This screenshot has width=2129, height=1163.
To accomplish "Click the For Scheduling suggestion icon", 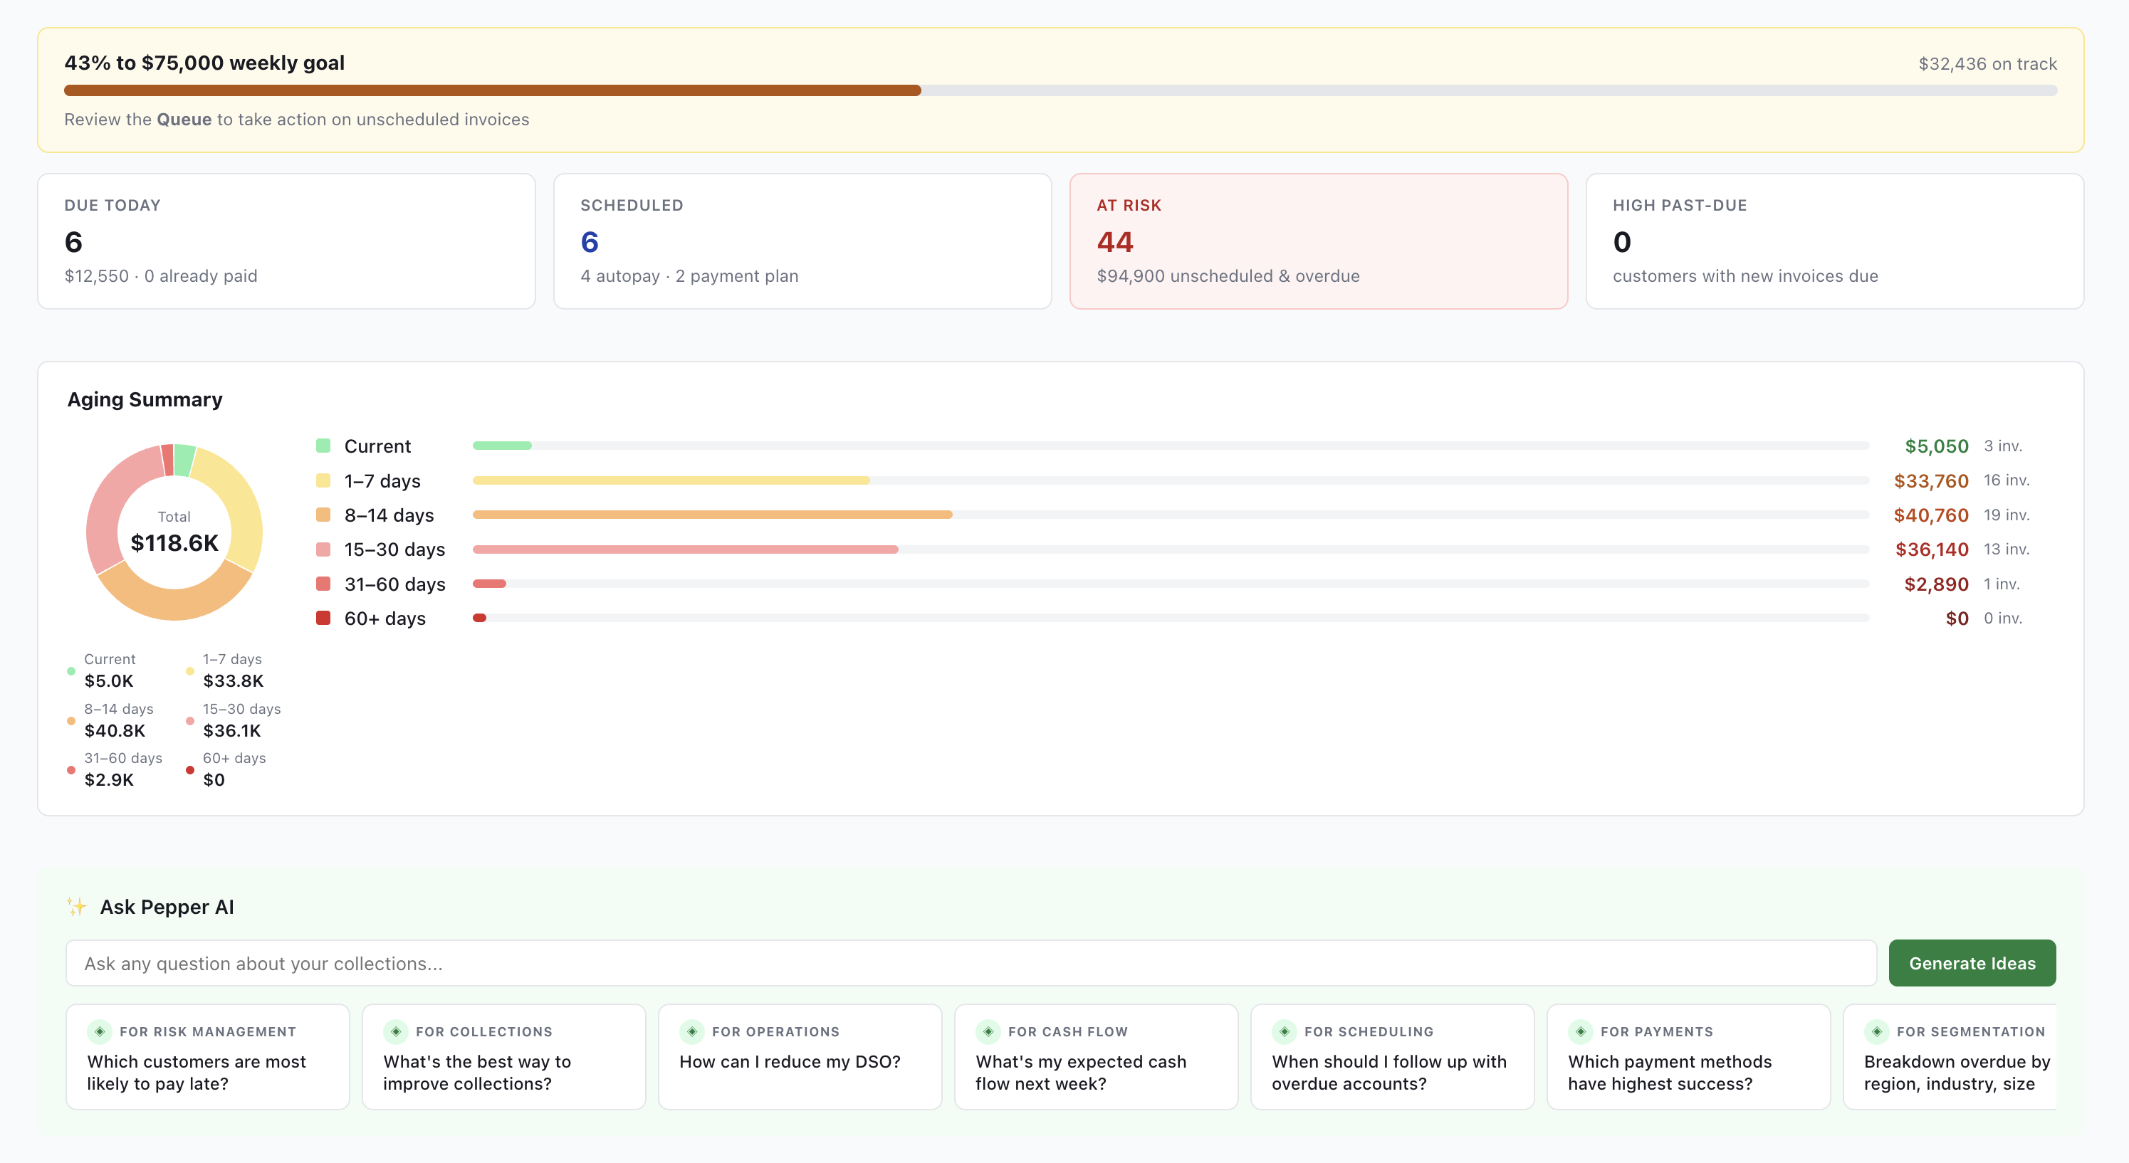I will [x=1284, y=1031].
